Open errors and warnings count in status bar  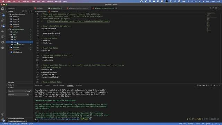(x=16, y=124)
